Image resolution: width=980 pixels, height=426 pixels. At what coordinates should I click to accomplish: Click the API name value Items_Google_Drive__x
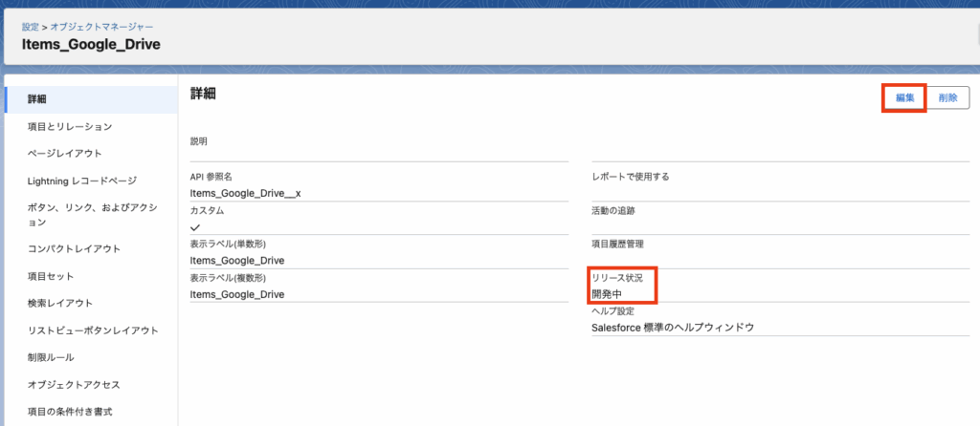[245, 192]
